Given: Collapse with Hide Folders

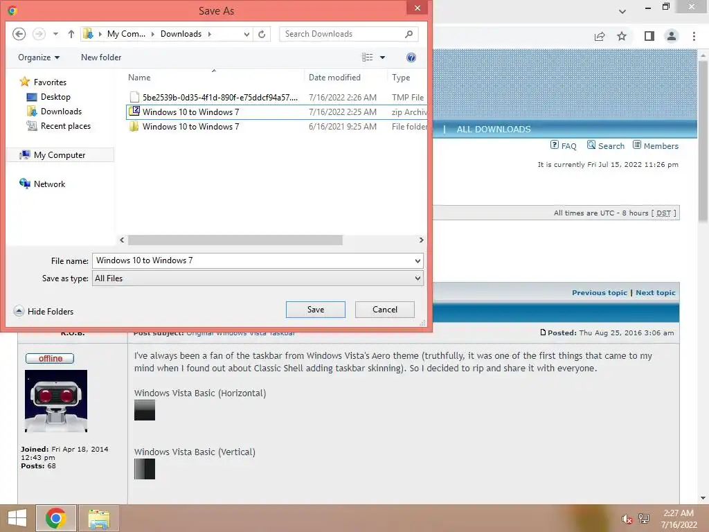Looking at the screenshot, I should (x=44, y=311).
